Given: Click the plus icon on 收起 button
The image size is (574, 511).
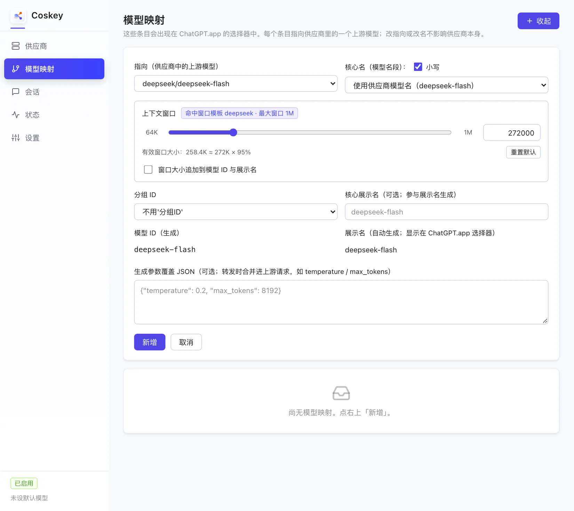Looking at the screenshot, I should [x=529, y=21].
